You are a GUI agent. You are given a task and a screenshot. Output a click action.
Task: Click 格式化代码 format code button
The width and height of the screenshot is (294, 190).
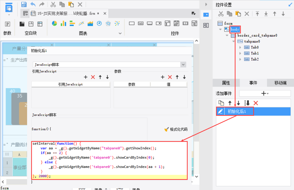tap(176, 129)
